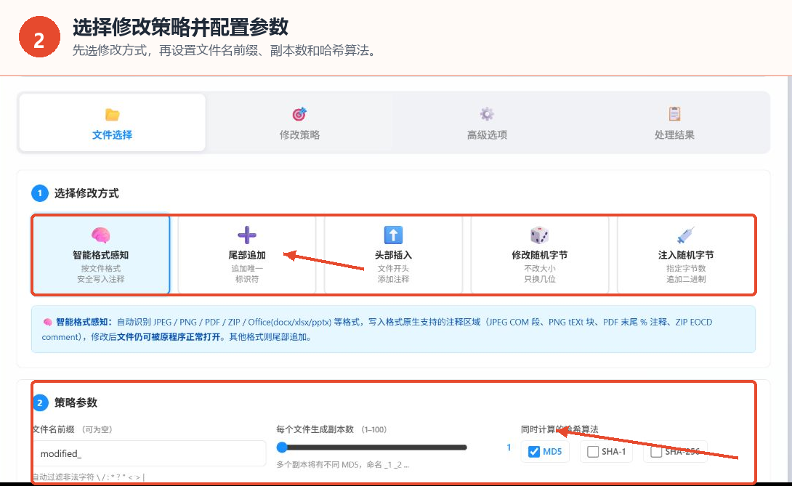Click the 多个副本将有不同 MD5 hint
792x486 pixels.
343,465
